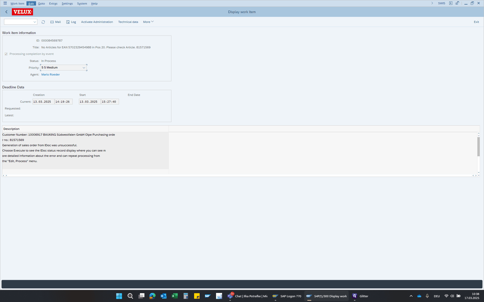
Task: Open the Goto menu
Action: 41,4
